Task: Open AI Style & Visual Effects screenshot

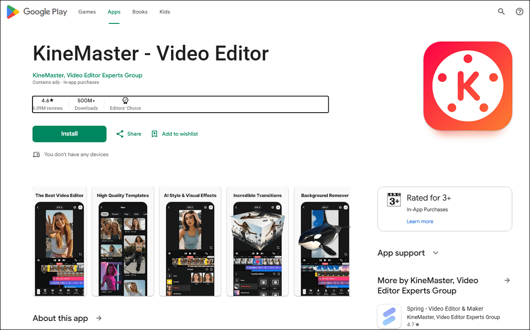Action: [x=190, y=242]
